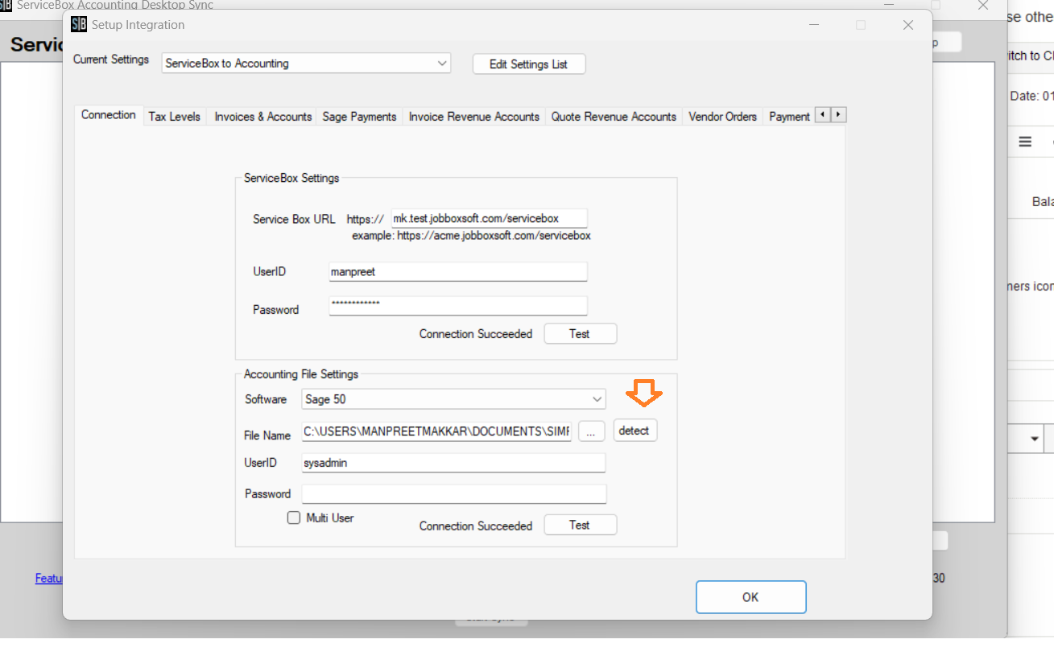This screenshot has width=1054, height=664.
Task: Open the hamburger menu in the background window
Action: [x=1025, y=142]
